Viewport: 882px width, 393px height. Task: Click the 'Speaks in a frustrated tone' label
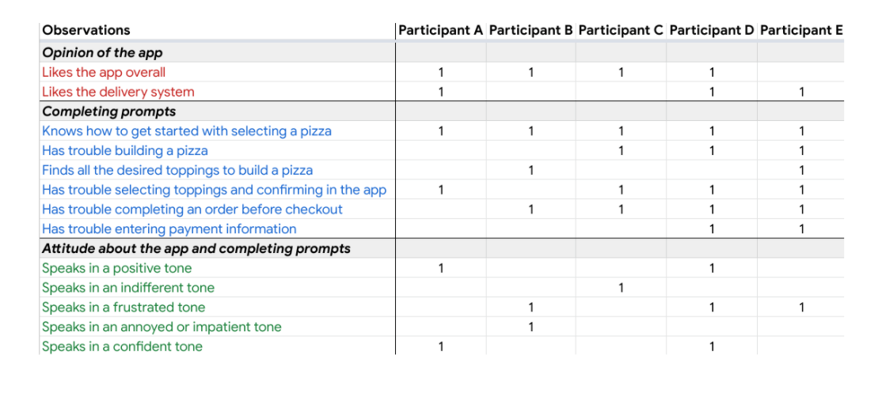coord(124,308)
